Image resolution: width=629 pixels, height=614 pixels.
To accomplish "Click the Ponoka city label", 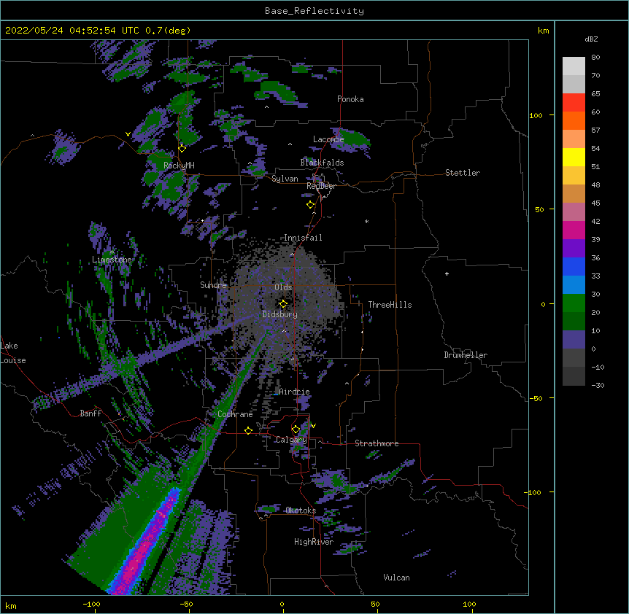I will 350,99.
